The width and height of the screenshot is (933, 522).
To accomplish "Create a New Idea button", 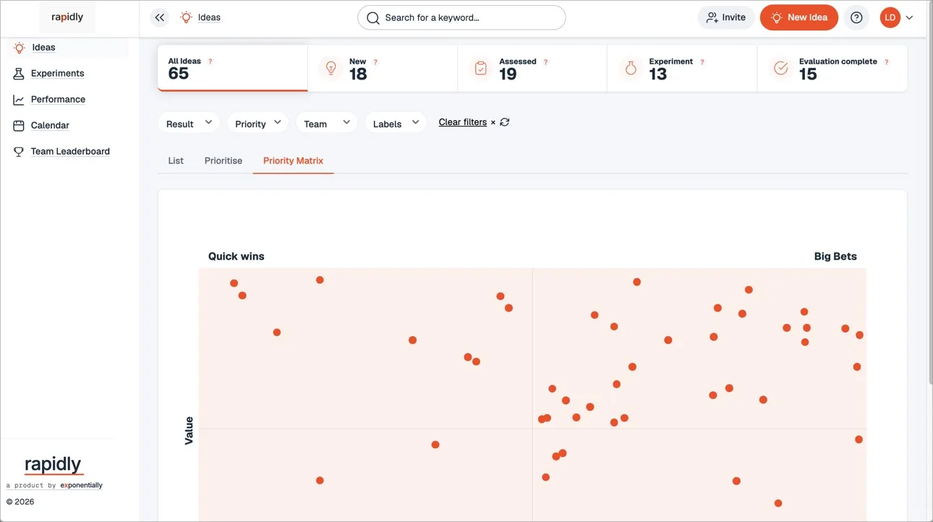I will [799, 17].
